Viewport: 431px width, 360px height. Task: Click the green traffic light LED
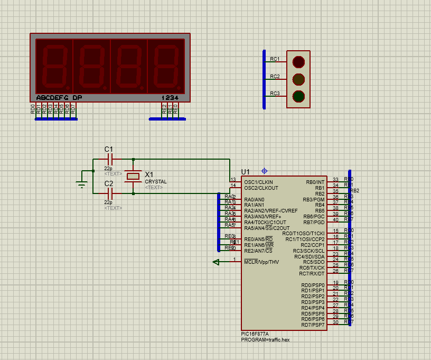[298, 97]
